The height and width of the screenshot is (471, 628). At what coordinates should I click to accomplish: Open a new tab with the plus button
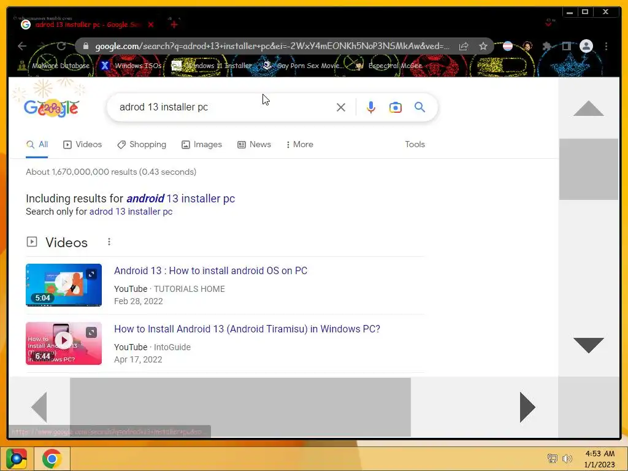pyautogui.click(x=174, y=25)
